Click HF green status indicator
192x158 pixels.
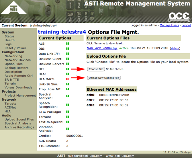pos(68,69)
